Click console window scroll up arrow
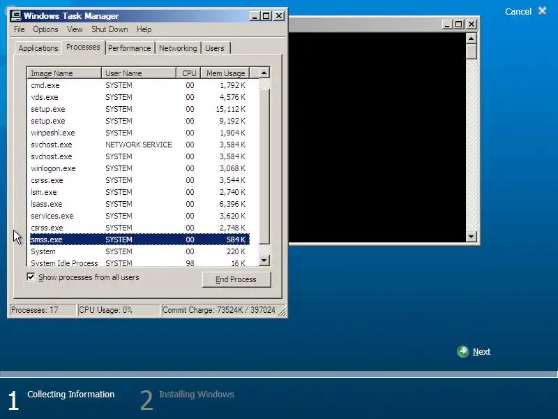This screenshot has height=419, width=558. tap(472, 38)
